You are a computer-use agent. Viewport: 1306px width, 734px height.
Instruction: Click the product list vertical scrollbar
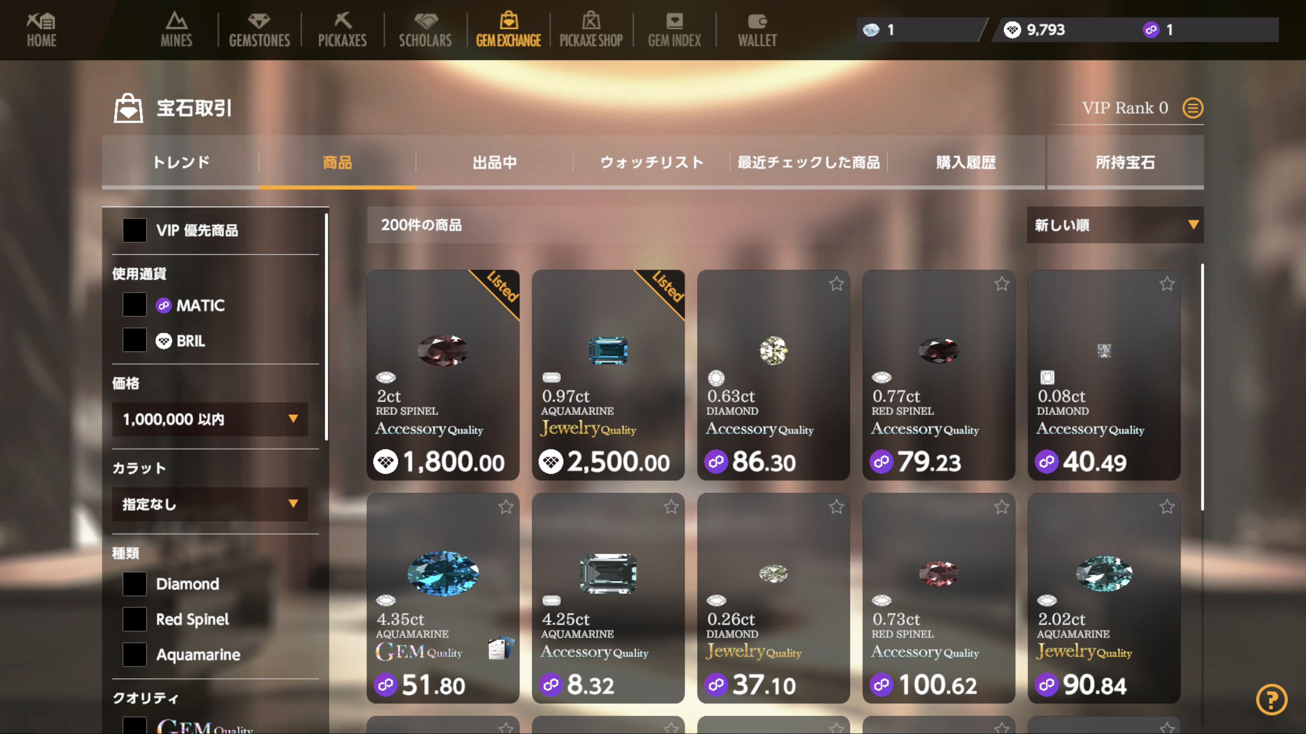pos(1202,387)
